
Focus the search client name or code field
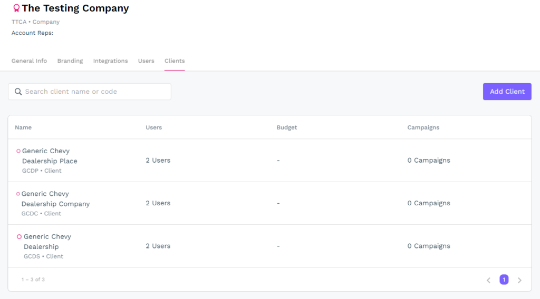click(x=95, y=92)
